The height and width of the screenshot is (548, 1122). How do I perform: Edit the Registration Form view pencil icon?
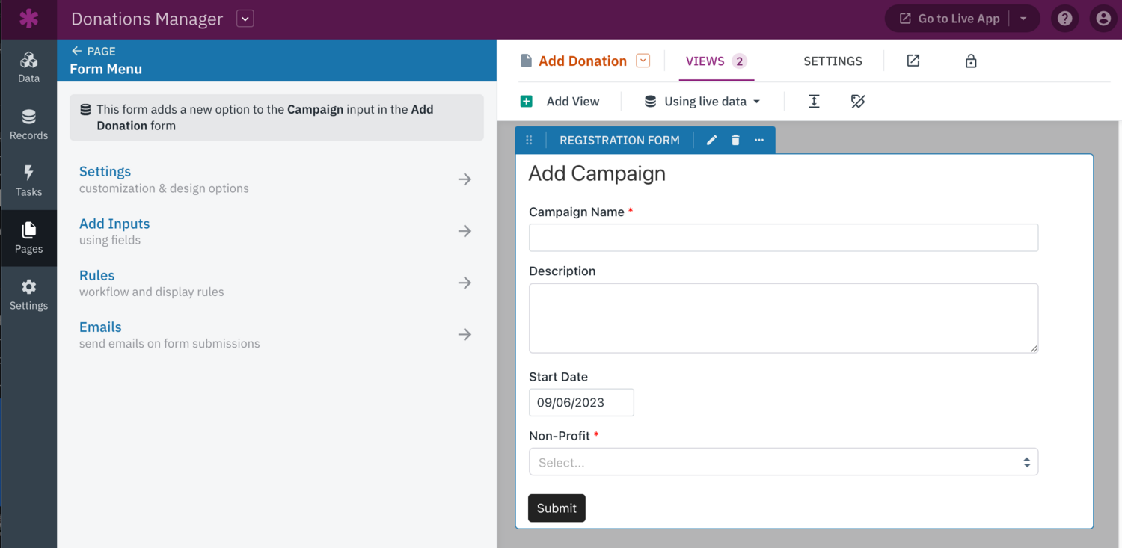[x=712, y=140]
